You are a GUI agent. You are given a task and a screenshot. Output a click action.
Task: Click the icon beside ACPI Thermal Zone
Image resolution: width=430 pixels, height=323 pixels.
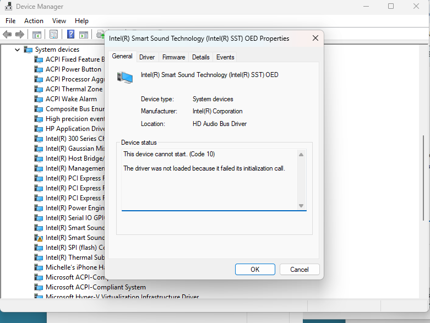pyautogui.click(x=39, y=89)
